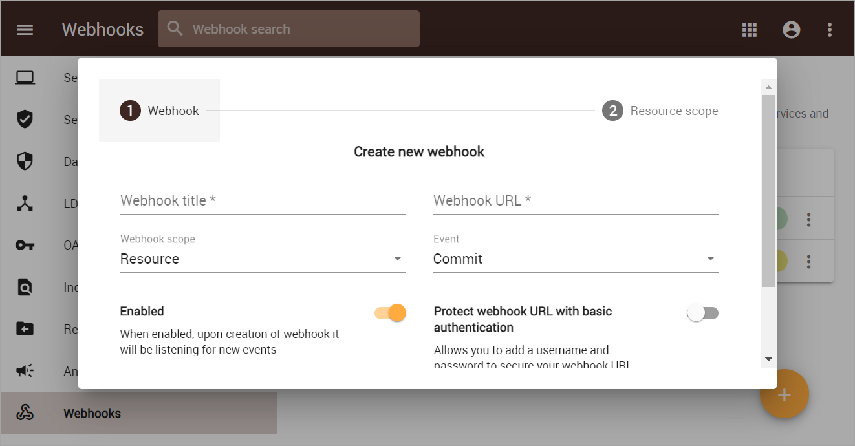The width and height of the screenshot is (855, 446).
Task: Click the dialog scroll down arrow
Action: [768, 359]
